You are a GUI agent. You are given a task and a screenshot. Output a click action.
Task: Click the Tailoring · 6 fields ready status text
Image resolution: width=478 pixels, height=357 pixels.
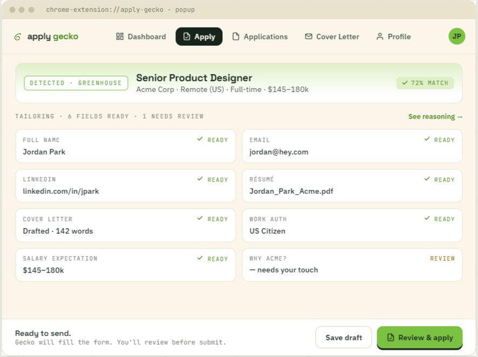pyautogui.click(x=110, y=116)
